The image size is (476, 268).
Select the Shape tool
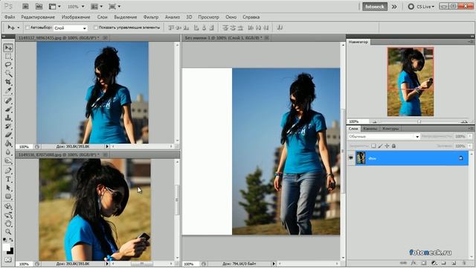click(8, 197)
